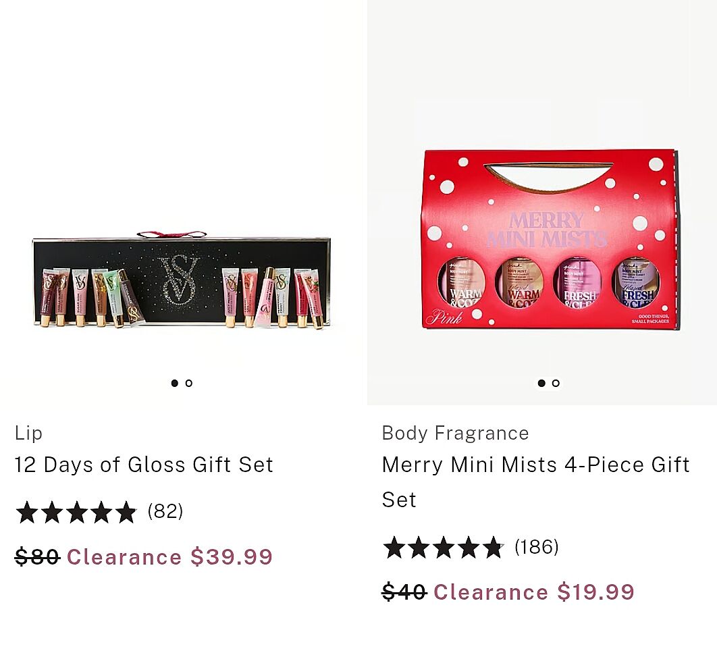Click the Clearance $19.99 price

[x=533, y=592]
